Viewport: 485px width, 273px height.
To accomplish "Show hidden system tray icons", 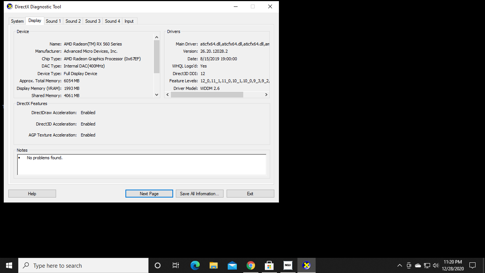I will click(399, 265).
